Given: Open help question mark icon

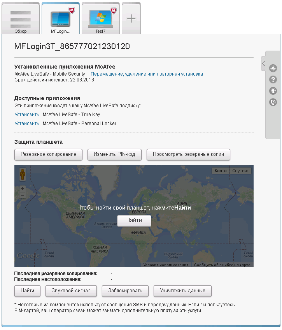Looking at the screenshot, I should point(273,79).
